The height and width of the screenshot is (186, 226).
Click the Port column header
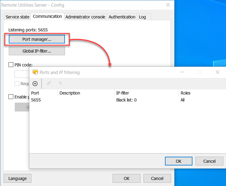click(44, 93)
